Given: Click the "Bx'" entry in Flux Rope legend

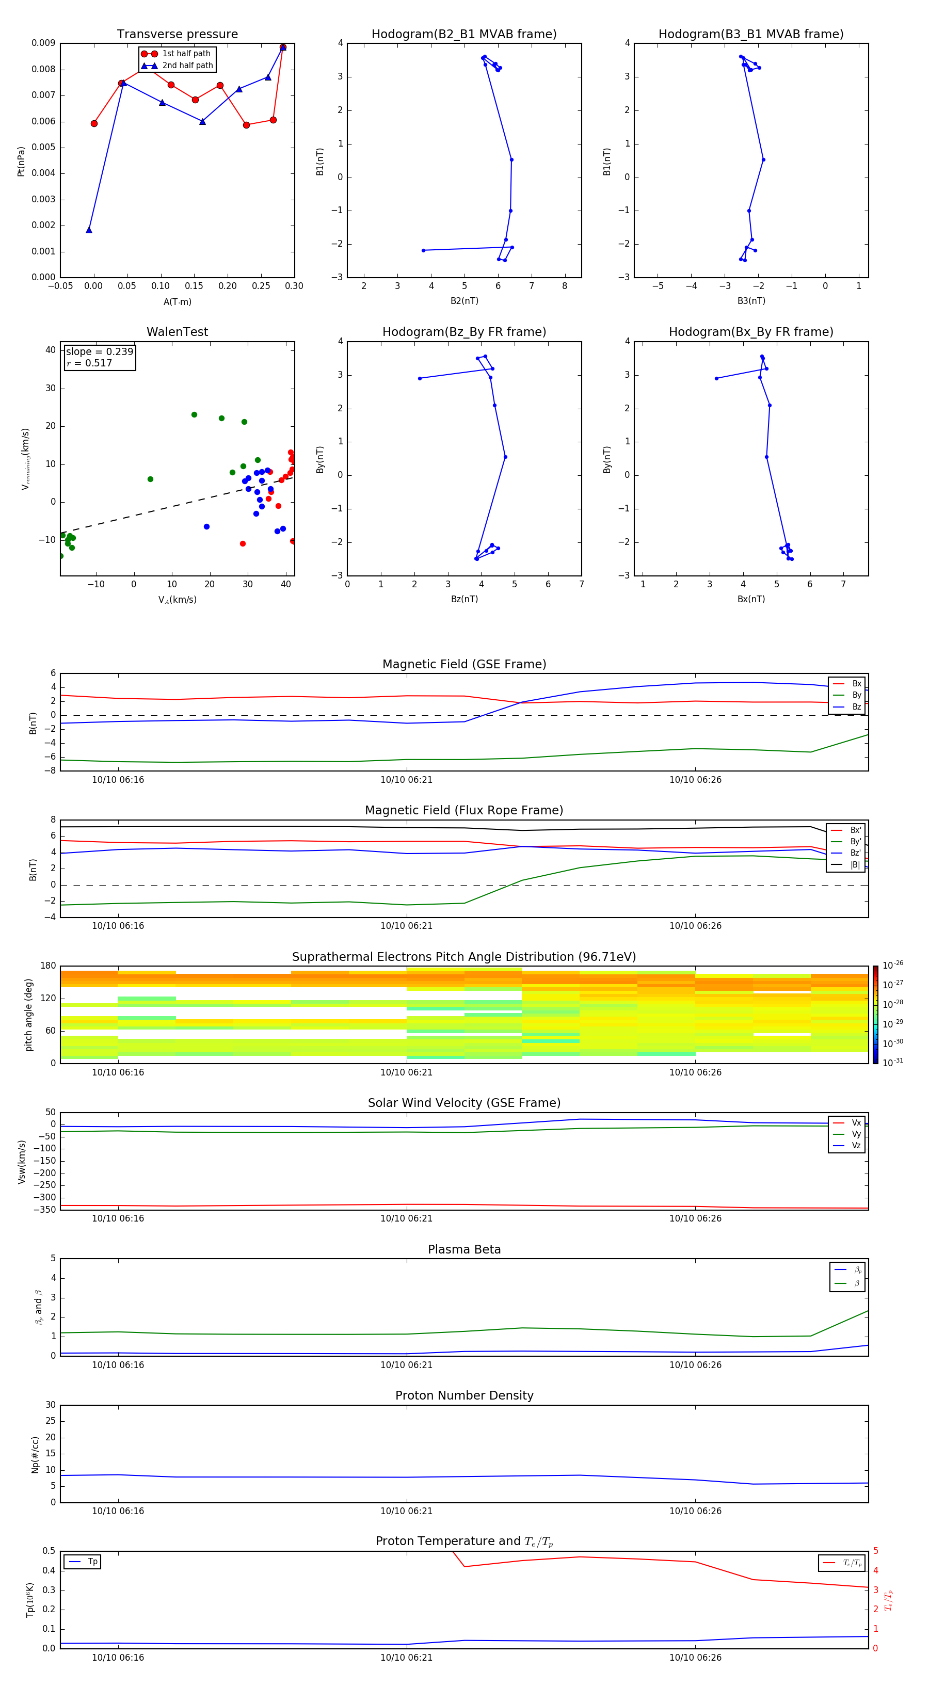Looking at the screenshot, I should (x=846, y=830).
